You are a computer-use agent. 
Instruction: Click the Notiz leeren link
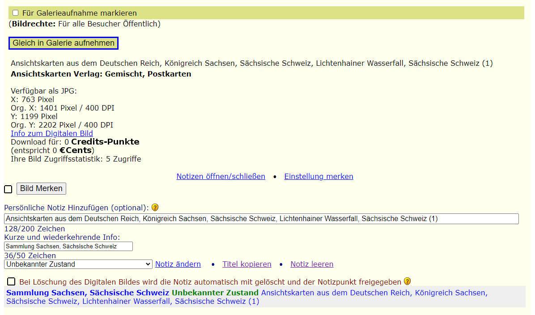pyautogui.click(x=312, y=264)
